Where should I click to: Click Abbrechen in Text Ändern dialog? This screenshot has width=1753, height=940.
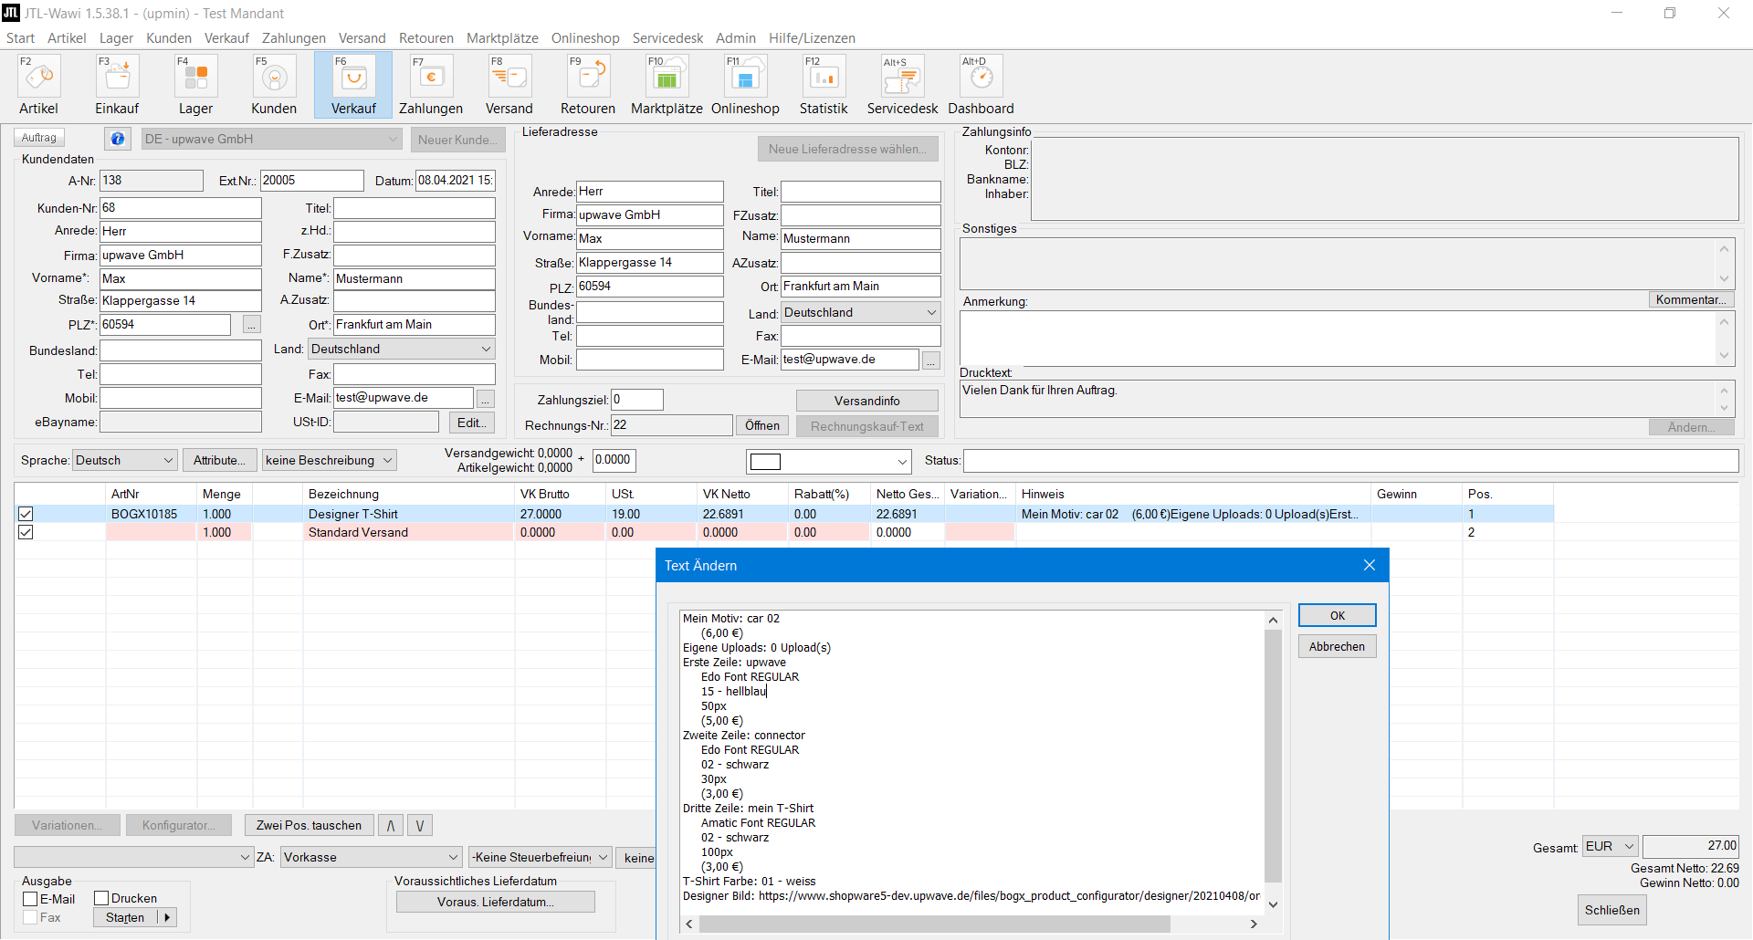1337,646
